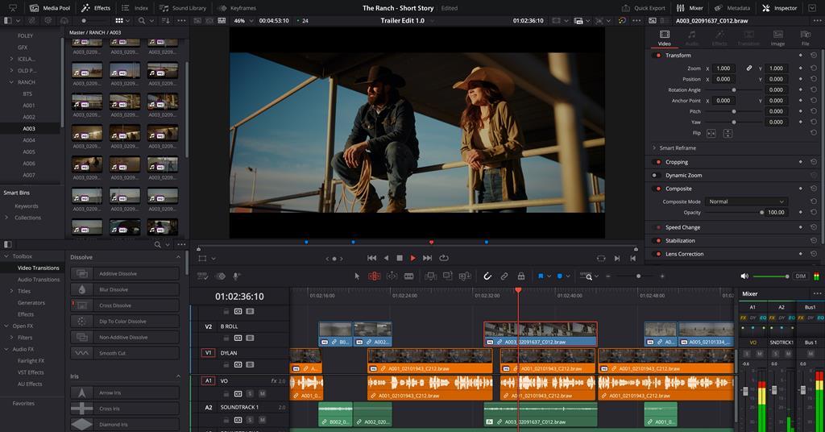This screenshot has width=825, height=432.
Task: Open the Sound Library panel
Action: tap(183, 8)
